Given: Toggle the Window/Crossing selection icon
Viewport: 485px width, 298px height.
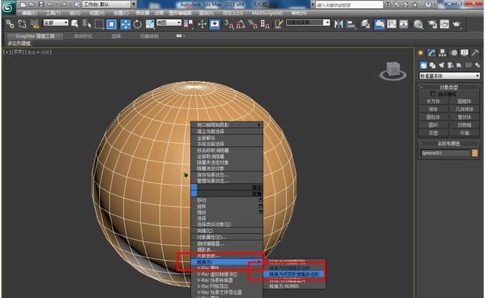Looking at the screenshot, I should (112, 24).
